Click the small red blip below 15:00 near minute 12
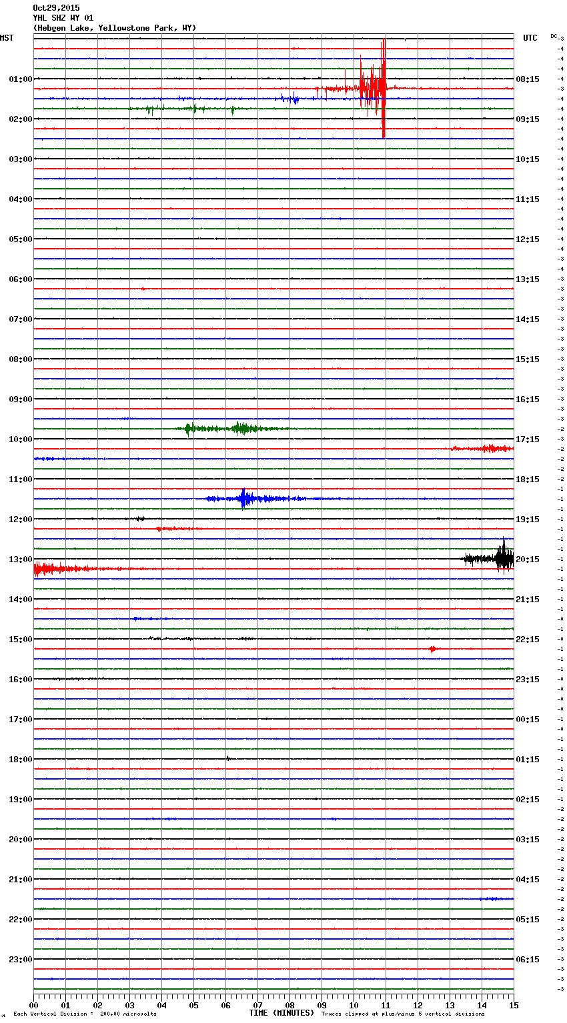 432,649
